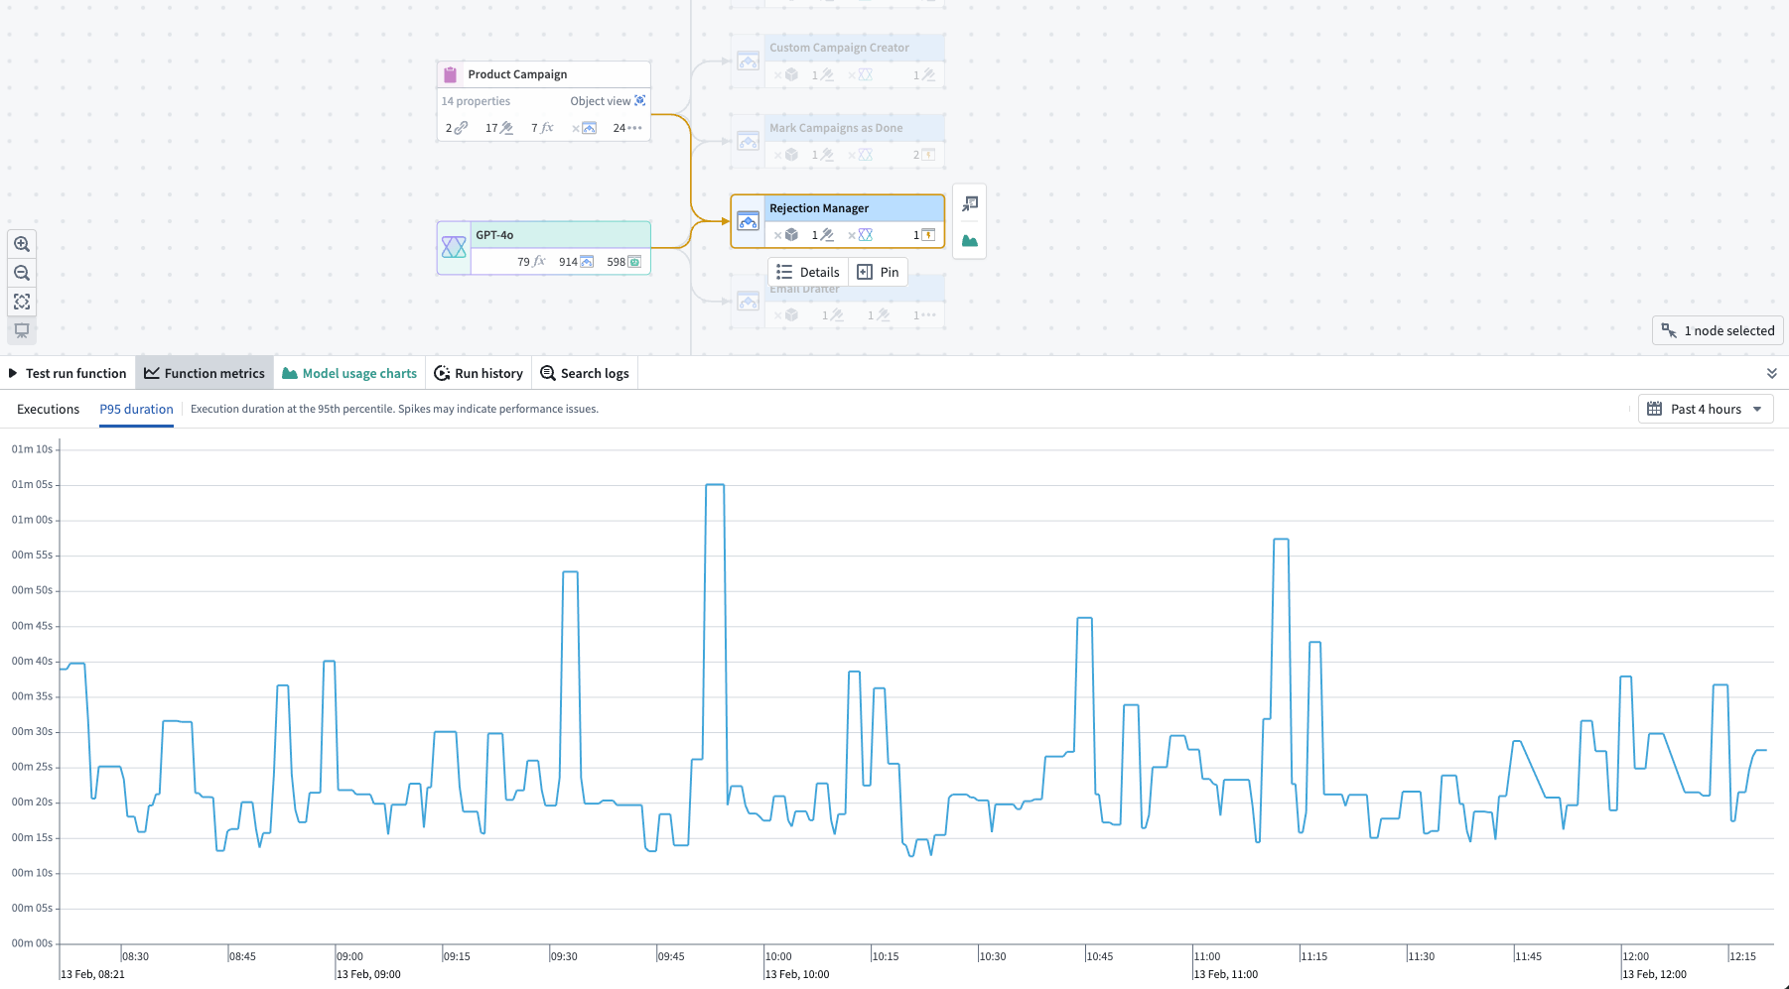Enable presentation mode
The height and width of the screenshot is (989, 1789).
(x=21, y=330)
